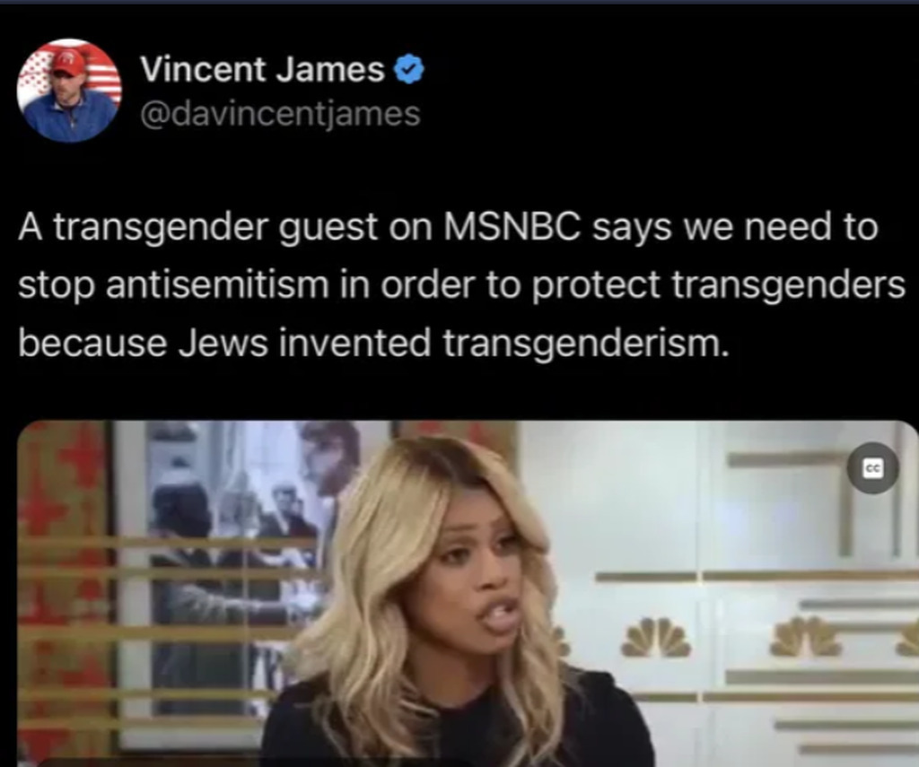This screenshot has width=919, height=767.
Task: Open Vincent James's profile picture
Action: pos(69,91)
